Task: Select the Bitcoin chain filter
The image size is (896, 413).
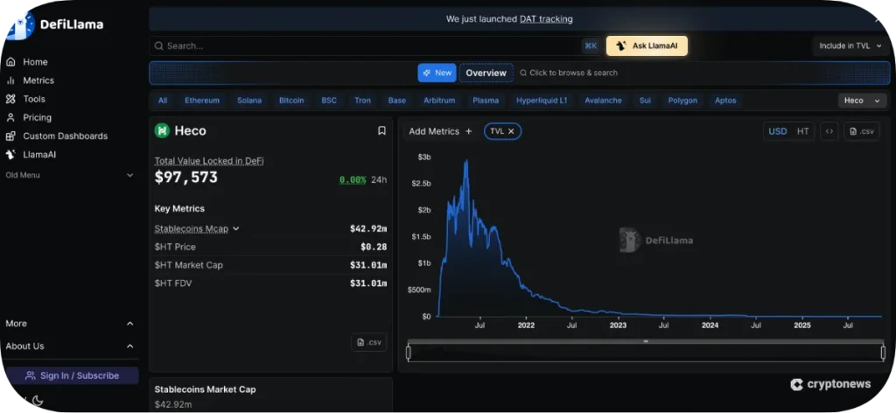Action: coord(291,101)
